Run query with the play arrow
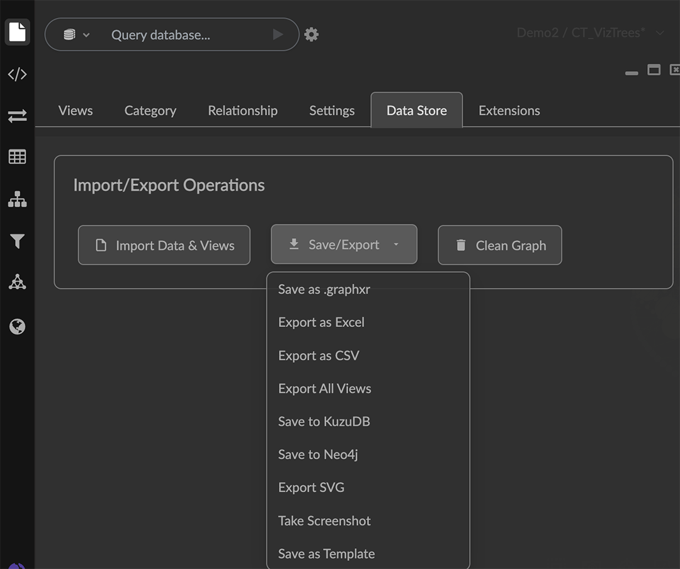680x569 pixels. point(278,35)
